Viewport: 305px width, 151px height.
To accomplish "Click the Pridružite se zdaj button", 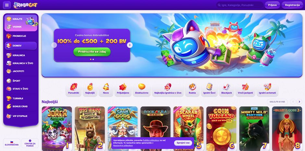I will pos(92,52).
